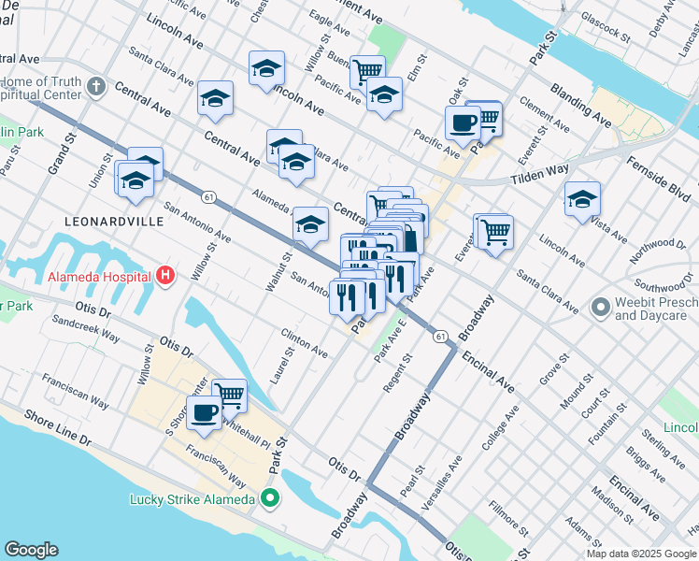Click the Weebit Preschool and Daycare pin
Screen dimensions: 699x561
pyautogui.click(x=601, y=308)
